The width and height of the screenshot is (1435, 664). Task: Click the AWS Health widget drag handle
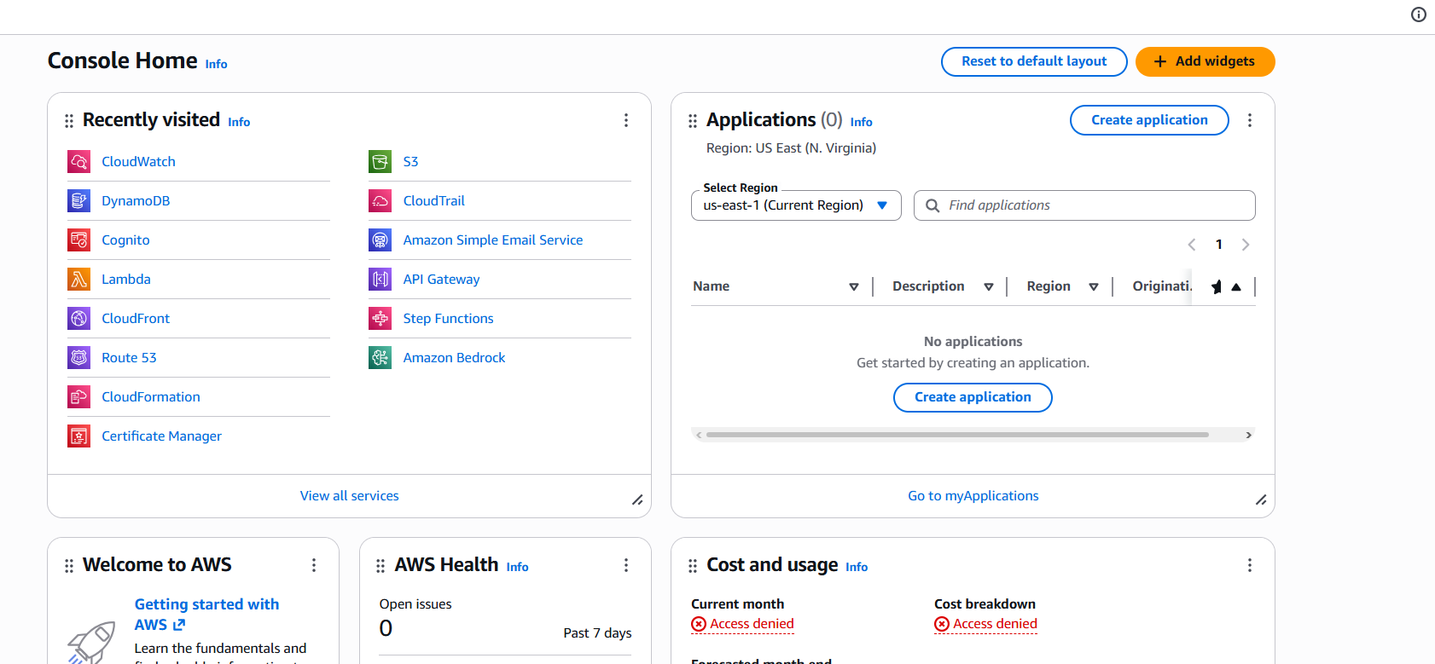381,566
